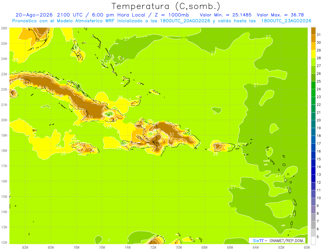Select the 'Valor Max. = 36.78' readout

280,15
